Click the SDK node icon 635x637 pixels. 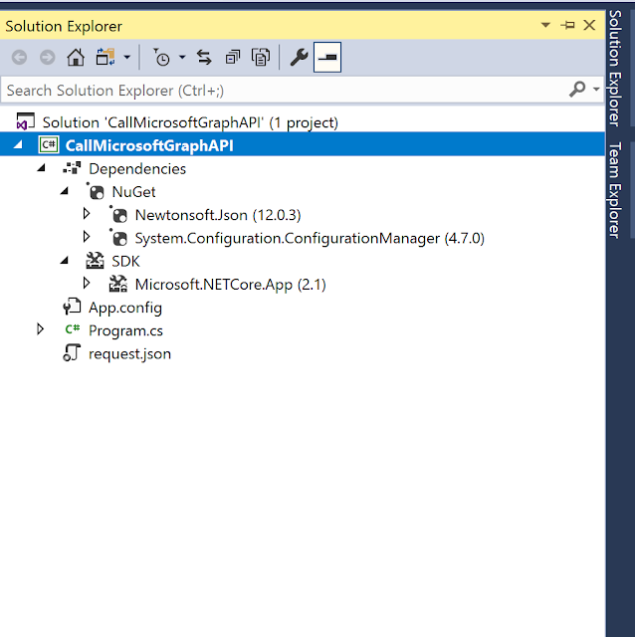(x=96, y=261)
